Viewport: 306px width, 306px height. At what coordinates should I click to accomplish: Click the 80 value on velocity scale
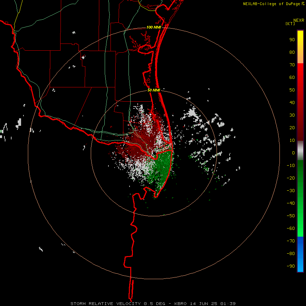292,52
